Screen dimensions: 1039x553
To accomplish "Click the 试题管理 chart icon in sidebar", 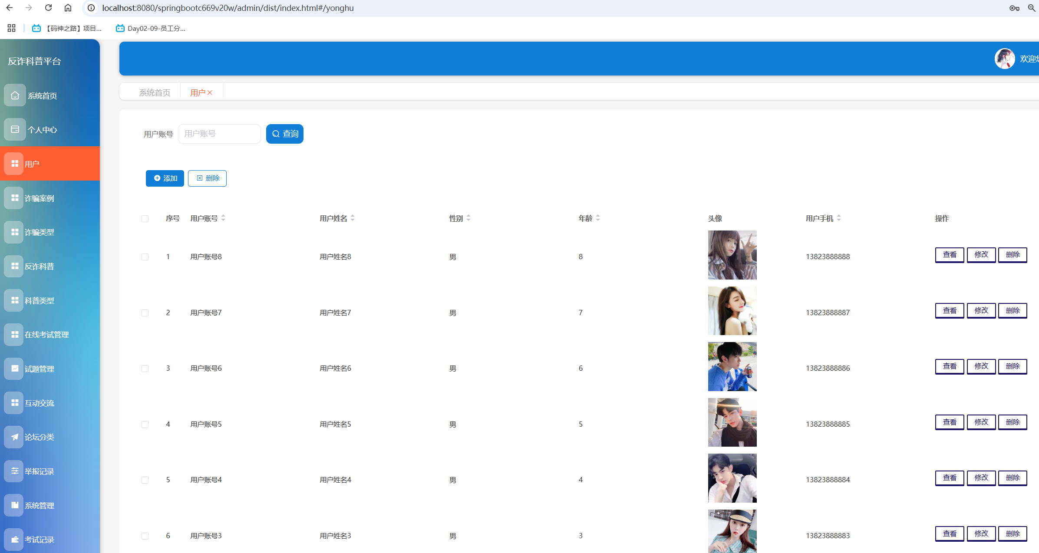I will click(x=15, y=369).
